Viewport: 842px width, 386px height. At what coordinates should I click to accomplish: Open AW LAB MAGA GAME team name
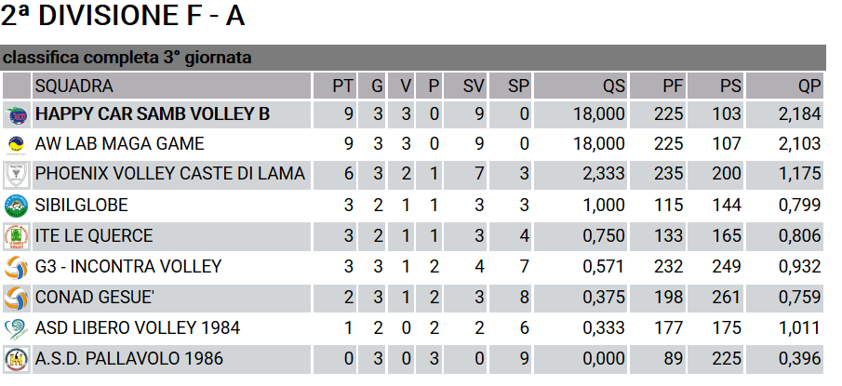tap(120, 144)
